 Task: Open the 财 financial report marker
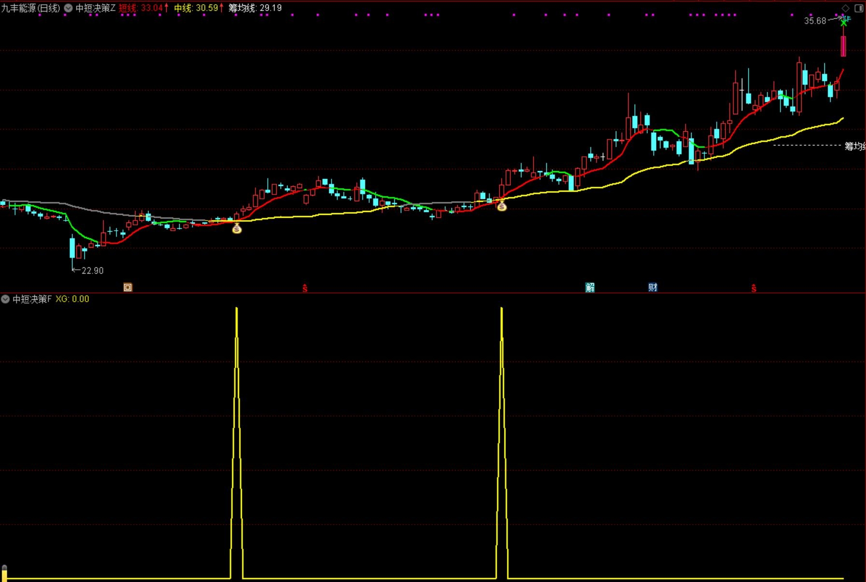[653, 288]
